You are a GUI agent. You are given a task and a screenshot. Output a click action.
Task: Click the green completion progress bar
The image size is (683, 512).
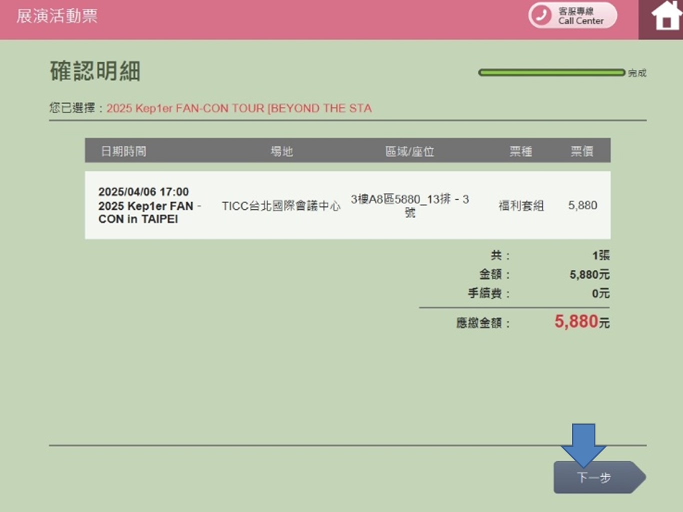pyautogui.click(x=551, y=73)
